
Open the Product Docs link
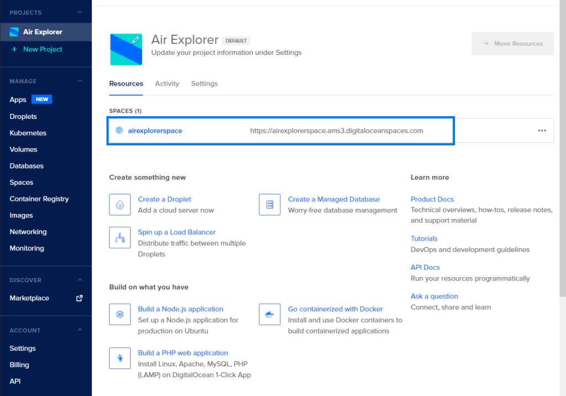pos(432,199)
